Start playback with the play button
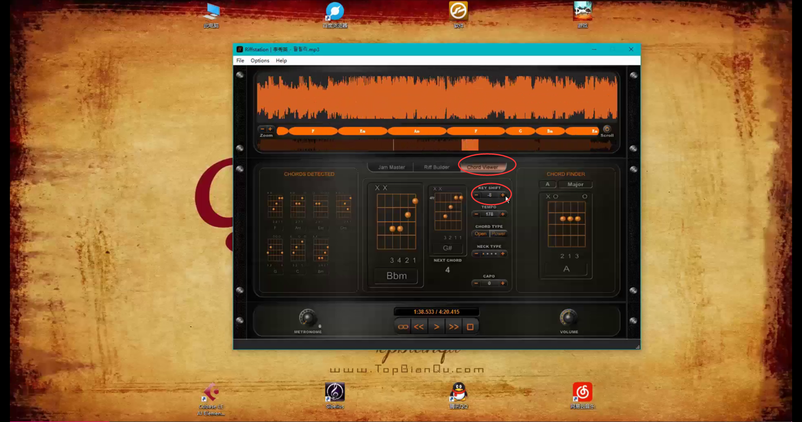This screenshot has width=802, height=422. click(x=437, y=327)
